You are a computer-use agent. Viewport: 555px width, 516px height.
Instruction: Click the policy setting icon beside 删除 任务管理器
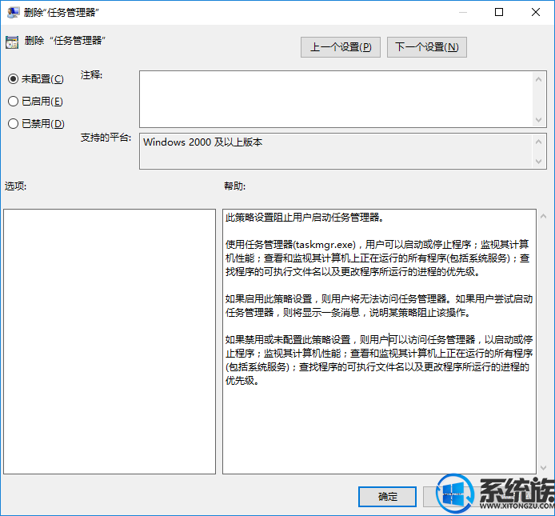click(12, 42)
